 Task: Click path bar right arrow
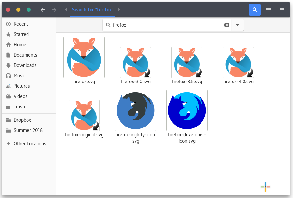(119, 10)
